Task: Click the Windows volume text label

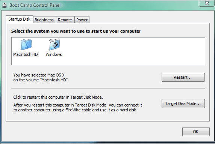Action: coord(54,54)
